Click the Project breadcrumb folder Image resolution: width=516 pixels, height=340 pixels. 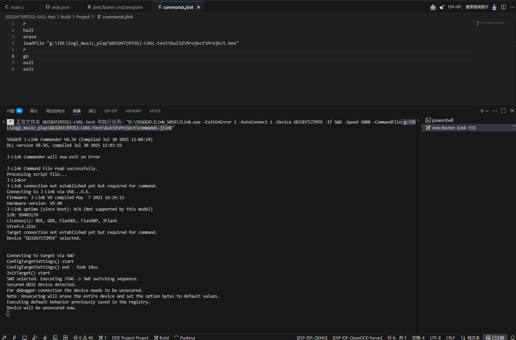coord(83,17)
